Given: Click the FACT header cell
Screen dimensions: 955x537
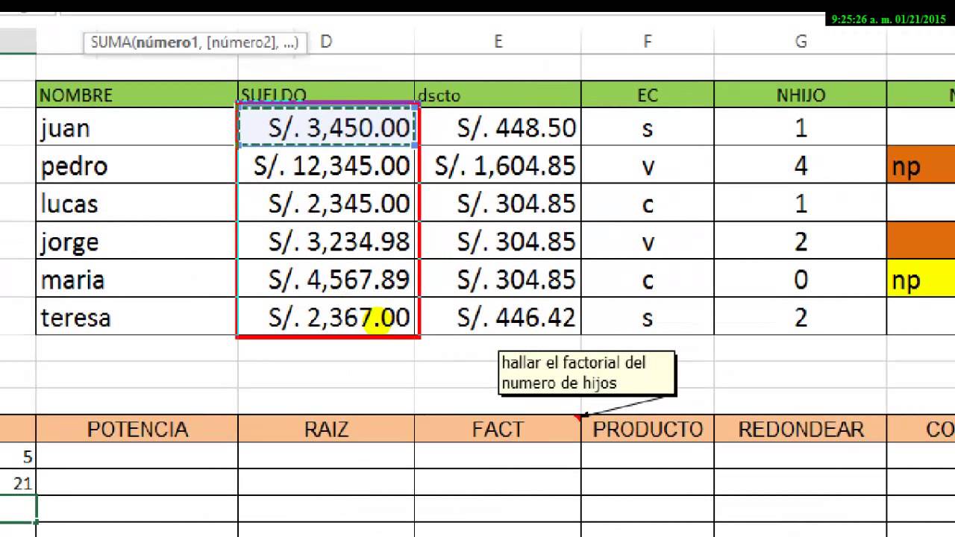Looking at the screenshot, I should tap(498, 429).
